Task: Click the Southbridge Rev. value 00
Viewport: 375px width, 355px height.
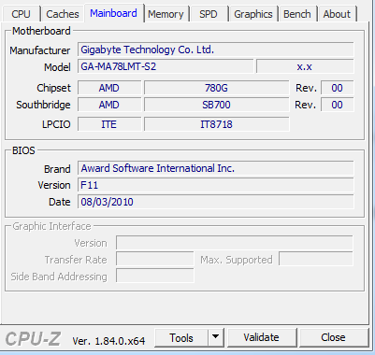Action: 338,105
